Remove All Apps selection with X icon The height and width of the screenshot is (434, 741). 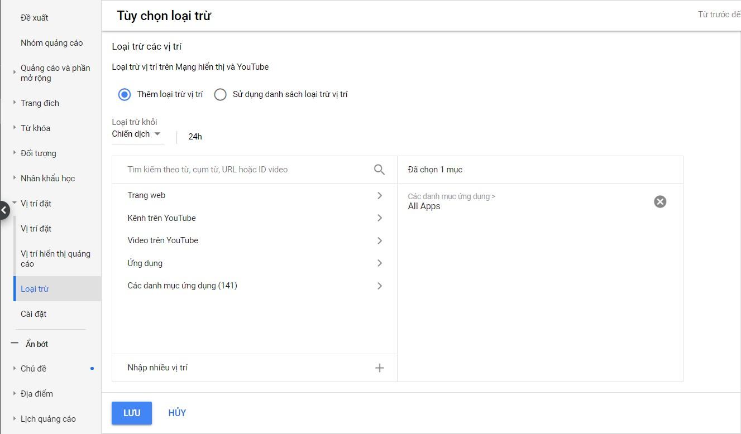click(660, 201)
